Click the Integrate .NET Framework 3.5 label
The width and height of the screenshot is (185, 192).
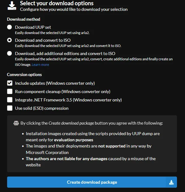(x=68, y=100)
